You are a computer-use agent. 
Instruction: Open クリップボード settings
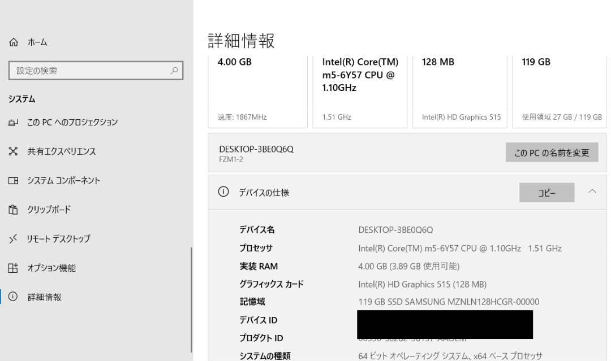coord(49,210)
